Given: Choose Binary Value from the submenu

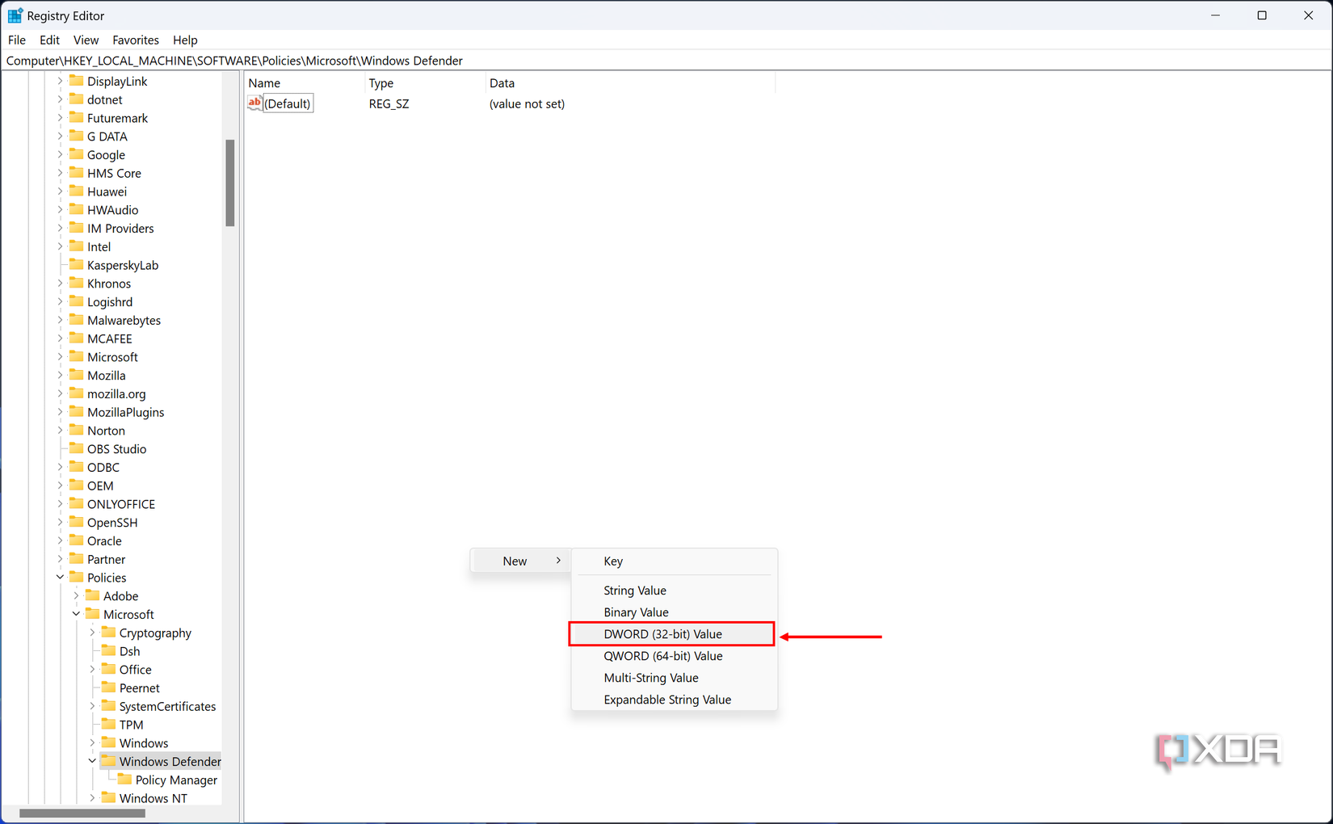Looking at the screenshot, I should [674, 612].
